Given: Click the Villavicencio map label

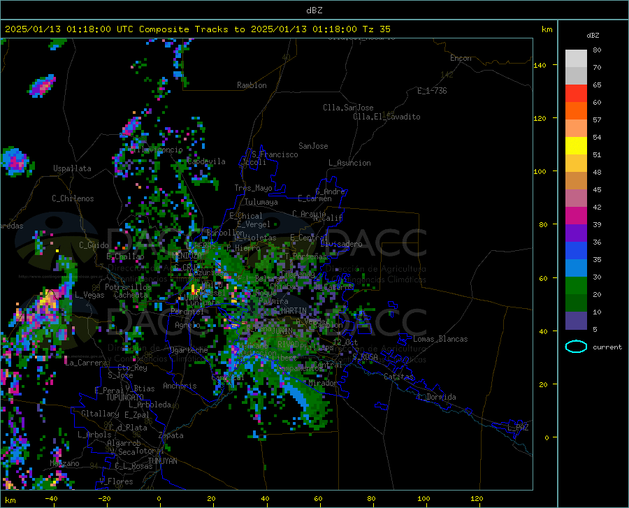Looking at the screenshot, I should [156, 150].
